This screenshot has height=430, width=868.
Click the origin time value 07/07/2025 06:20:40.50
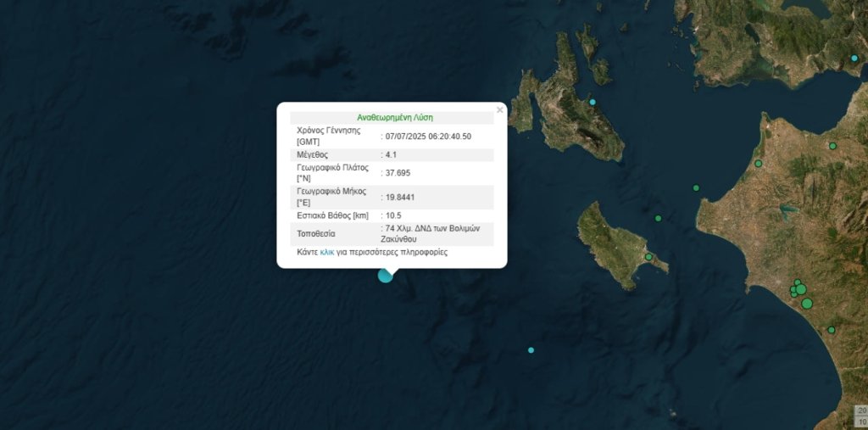(x=428, y=137)
